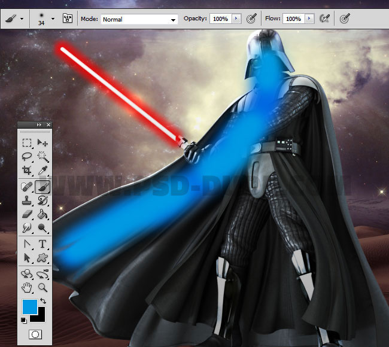Open the blue foreground color swatch
This screenshot has height=347, width=389.
coord(30,306)
